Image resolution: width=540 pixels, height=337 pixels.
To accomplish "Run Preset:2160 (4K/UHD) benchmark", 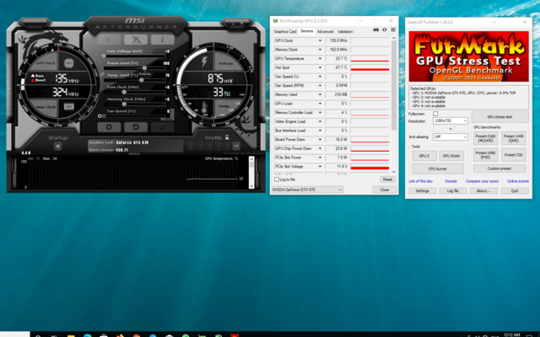I will pos(485,138).
